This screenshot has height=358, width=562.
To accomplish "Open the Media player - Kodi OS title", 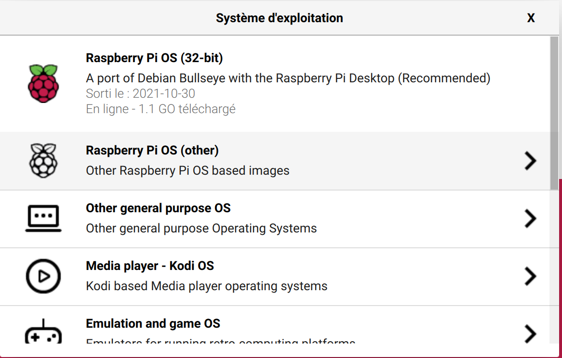I will 150,266.
